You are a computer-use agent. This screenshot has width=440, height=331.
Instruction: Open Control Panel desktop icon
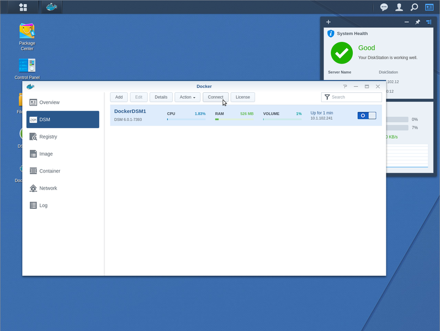[x=27, y=69]
